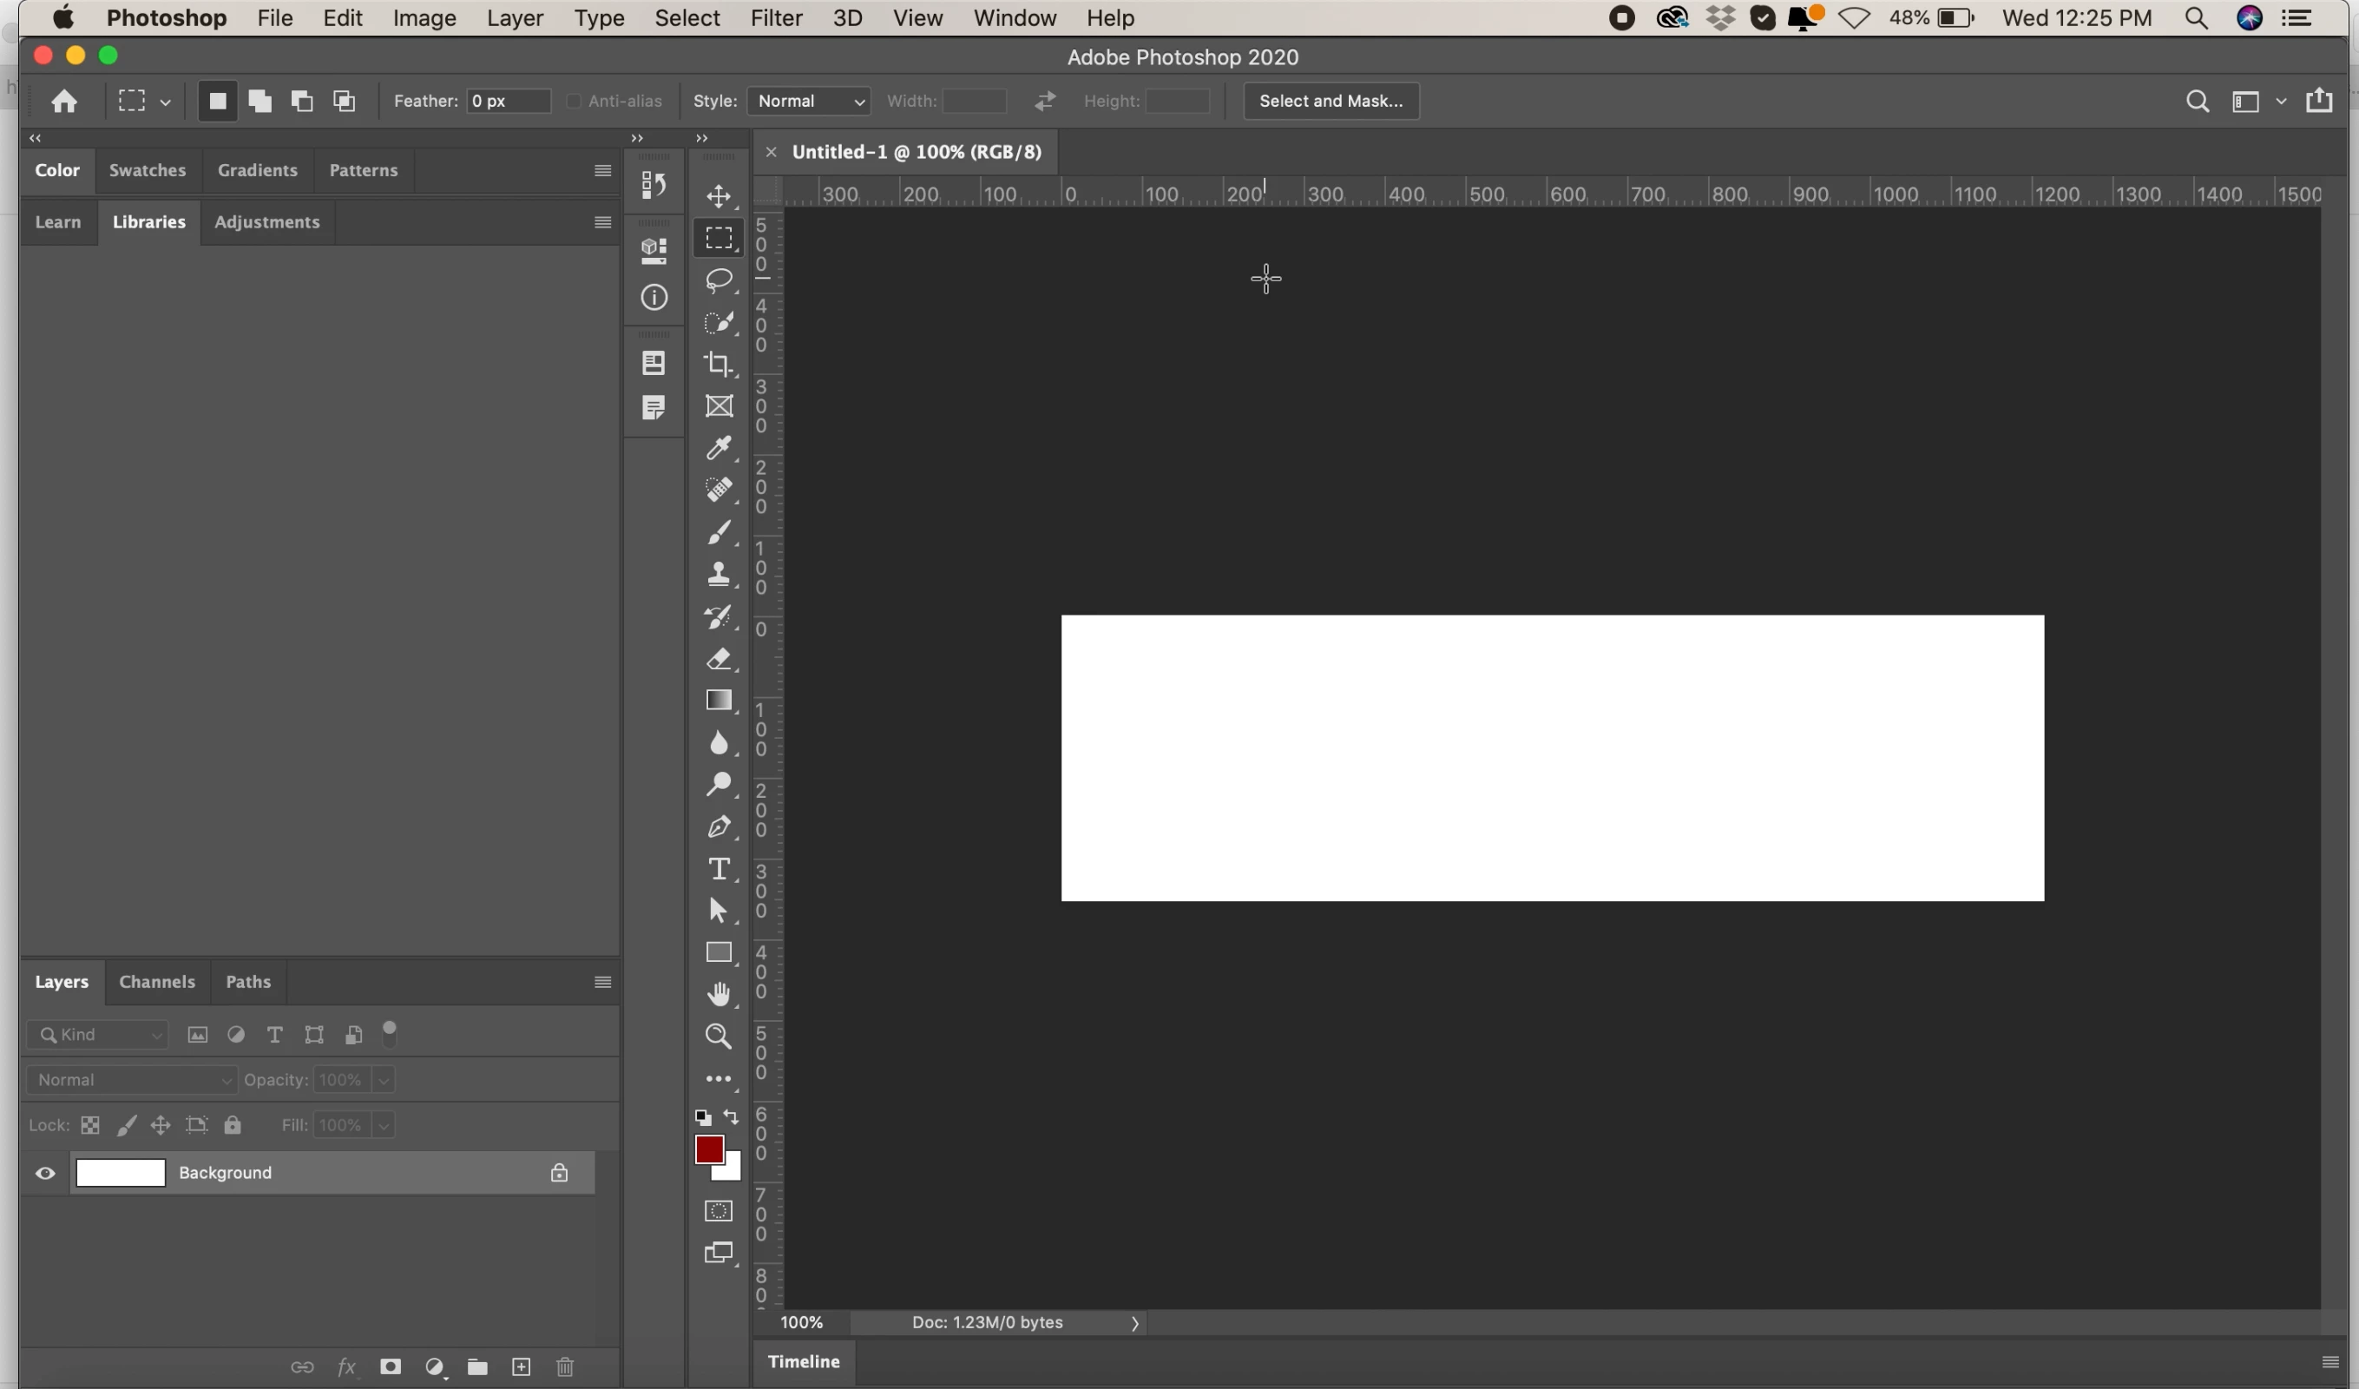Image resolution: width=2359 pixels, height=1389 pixels.
Task: Choose the Zoom tool in toolbar
Action: tap(718, 1036)
